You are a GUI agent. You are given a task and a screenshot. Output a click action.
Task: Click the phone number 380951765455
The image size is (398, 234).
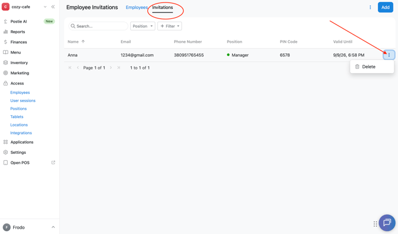188,55
